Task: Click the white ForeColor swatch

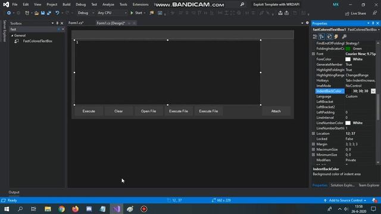Action: pyautogui.click(x=348, y=59)
